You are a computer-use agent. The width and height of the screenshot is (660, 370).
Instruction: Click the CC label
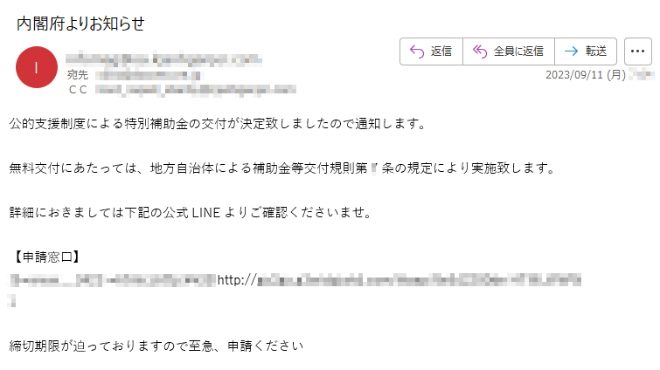[x=78, y=90]
